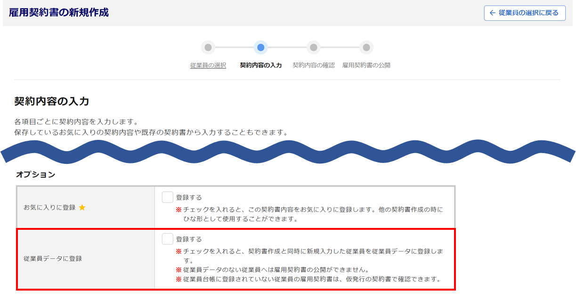
Task: Click the お気に入りに登録 row header
Action: (49, 207)
